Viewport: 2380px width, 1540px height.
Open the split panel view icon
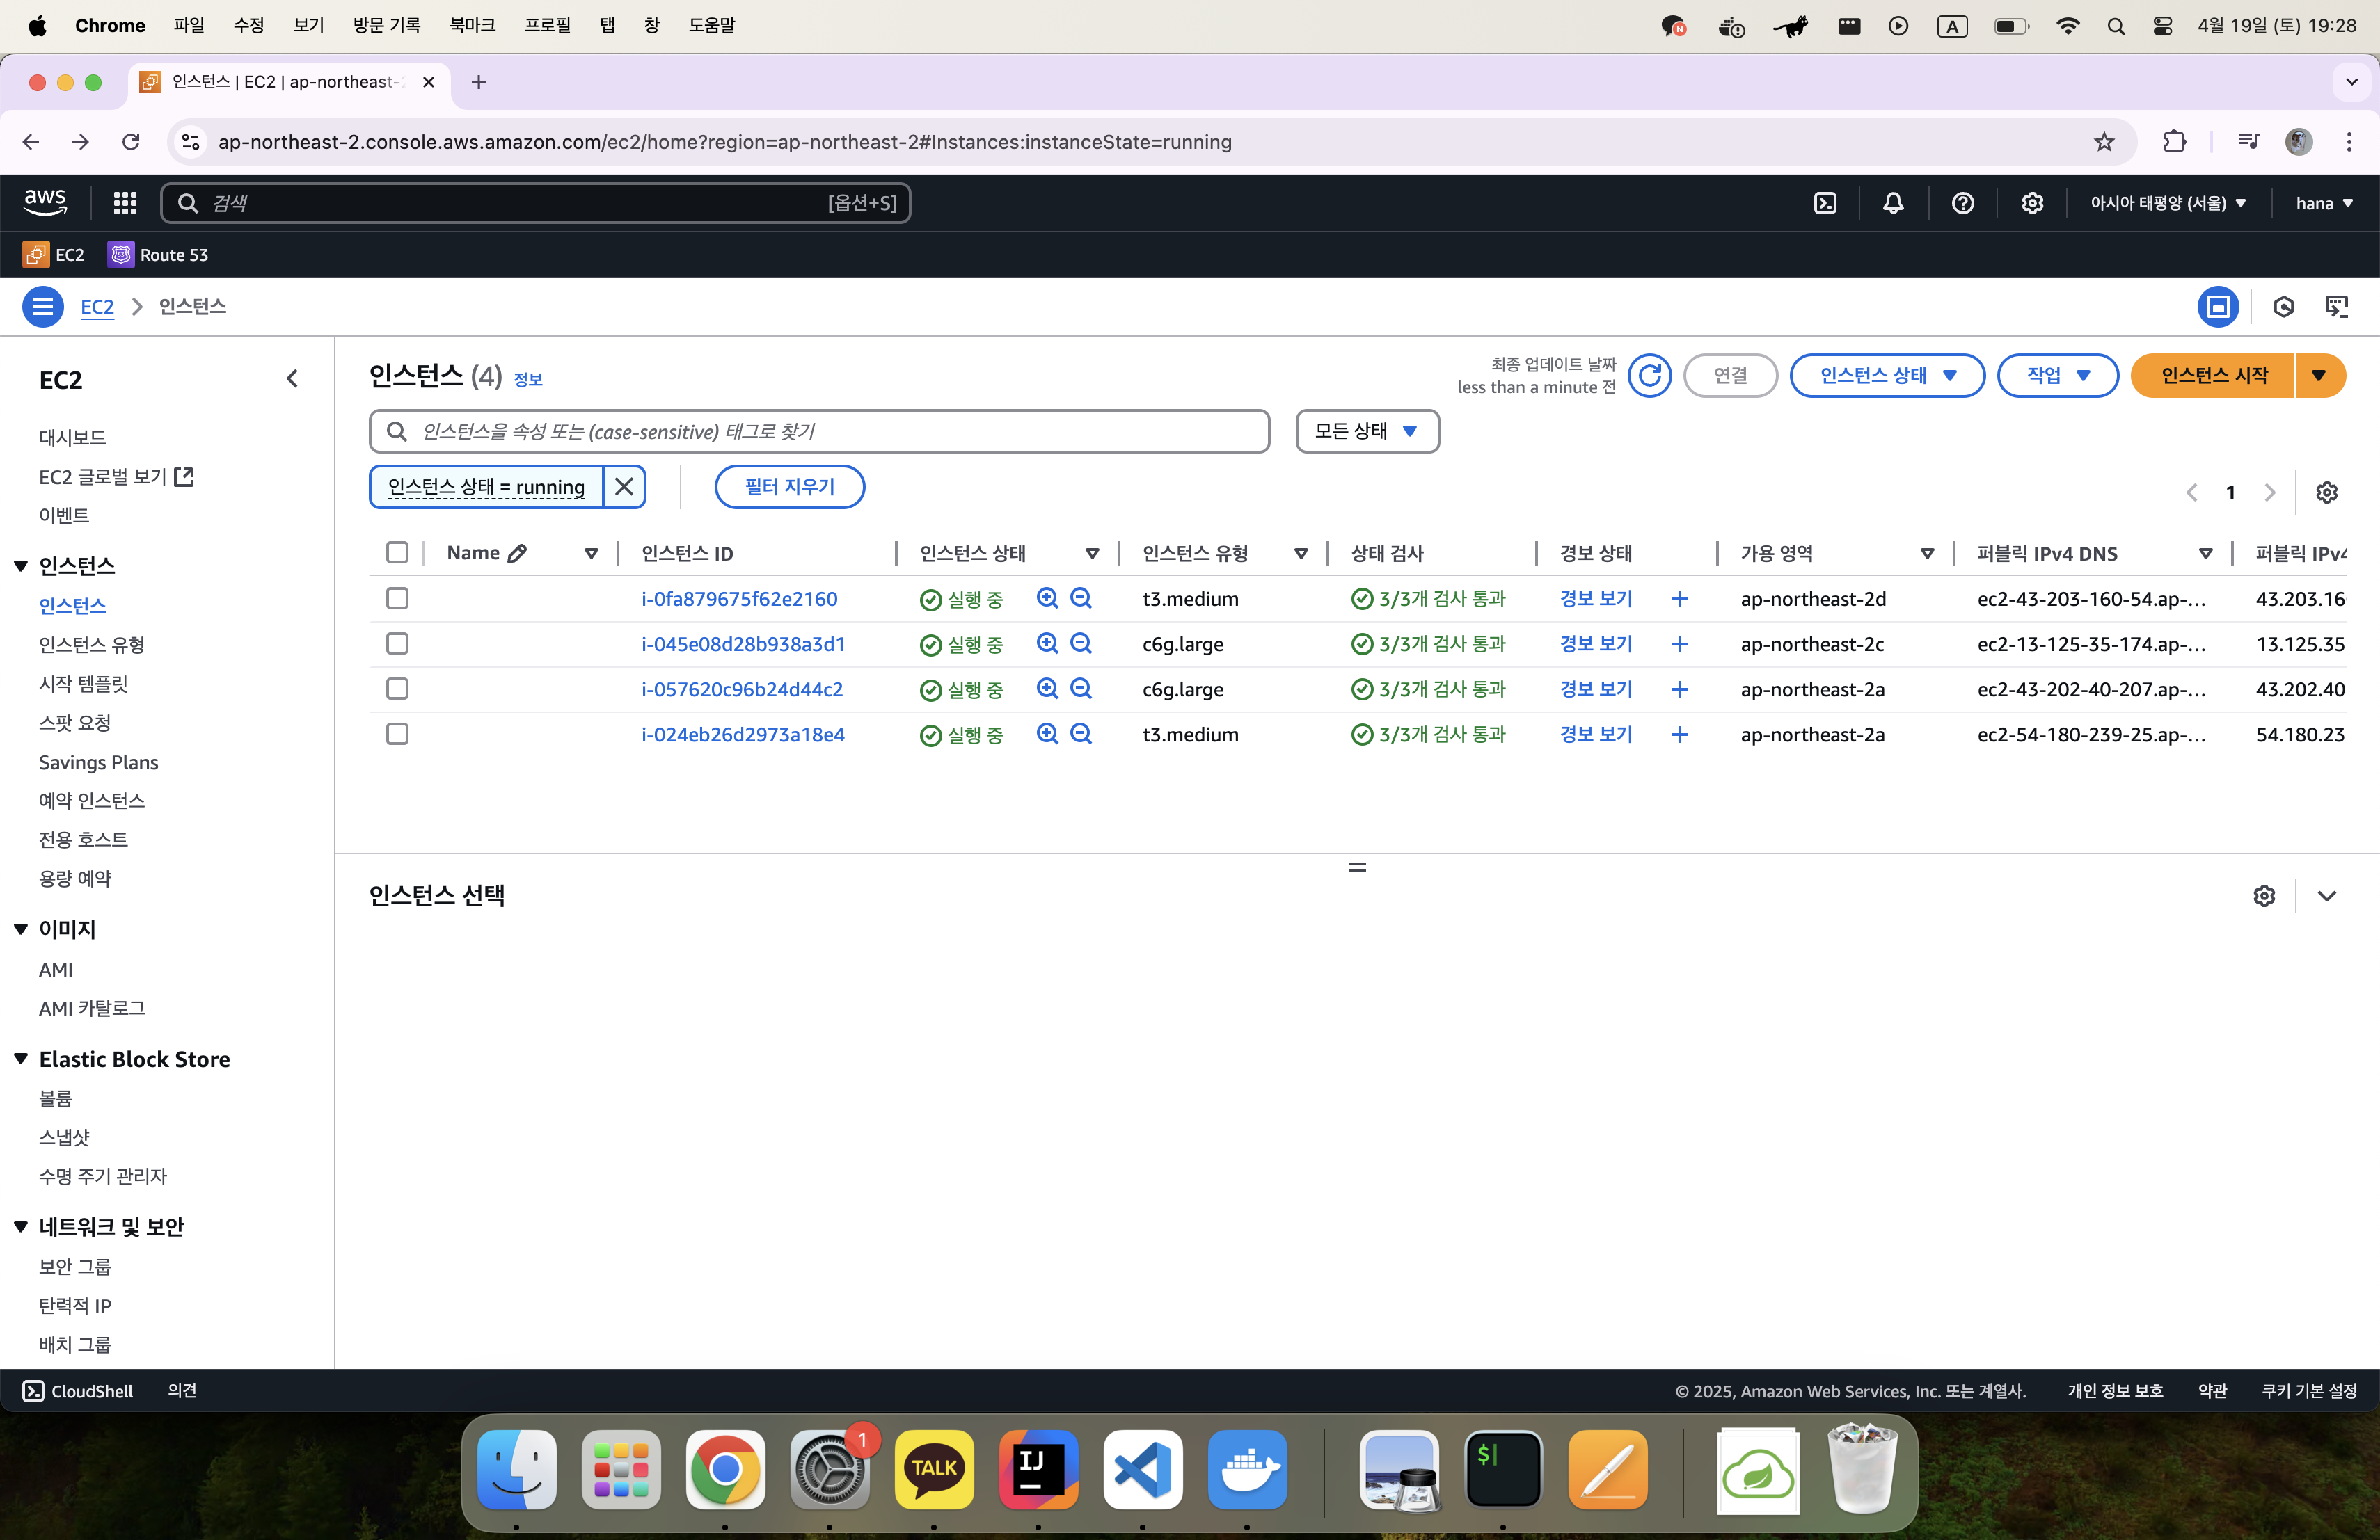click(2218, 307)
